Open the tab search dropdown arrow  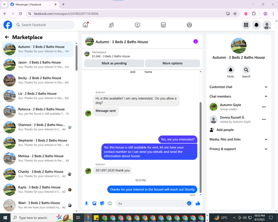pyautogui.click(x=4, y=4)
